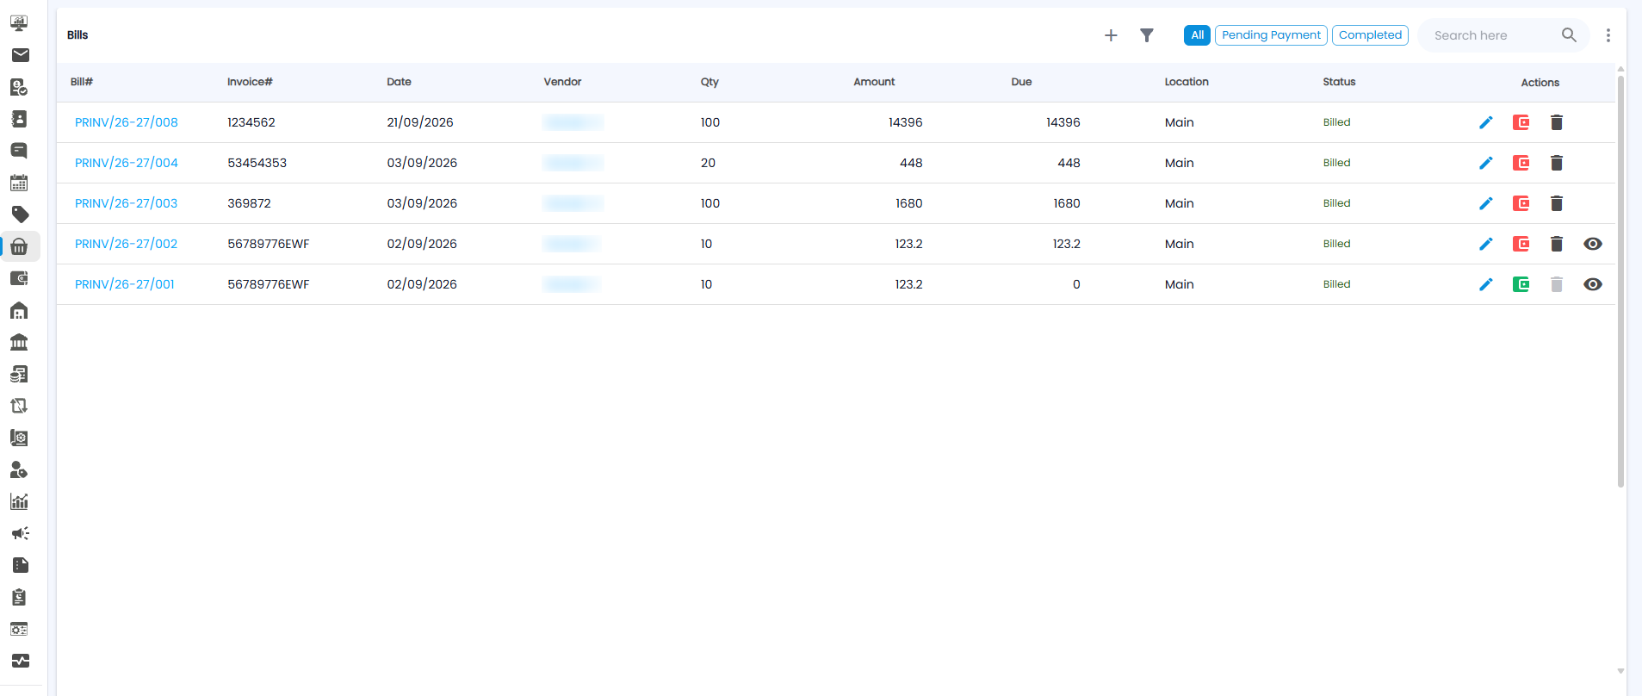Add a new bill with plus icon
Screen dimensions: 1642x696
(x=1111, y=35)
